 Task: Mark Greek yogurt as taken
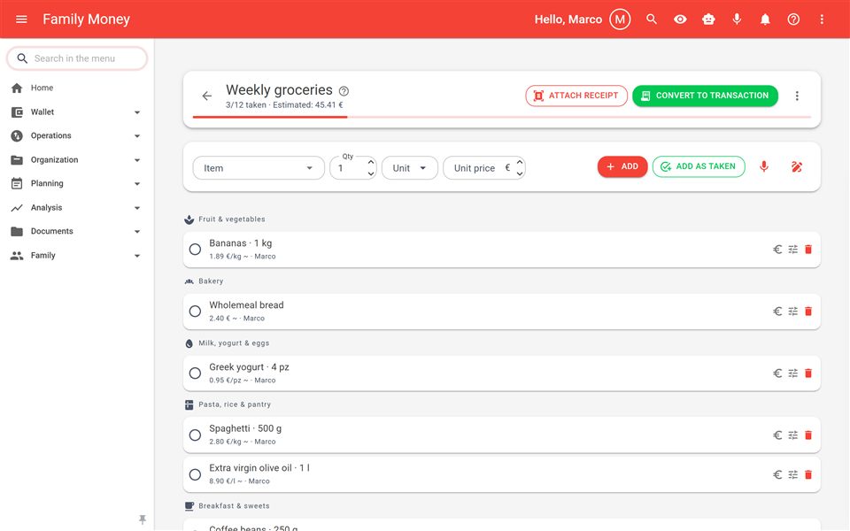[x=195, y=373]
